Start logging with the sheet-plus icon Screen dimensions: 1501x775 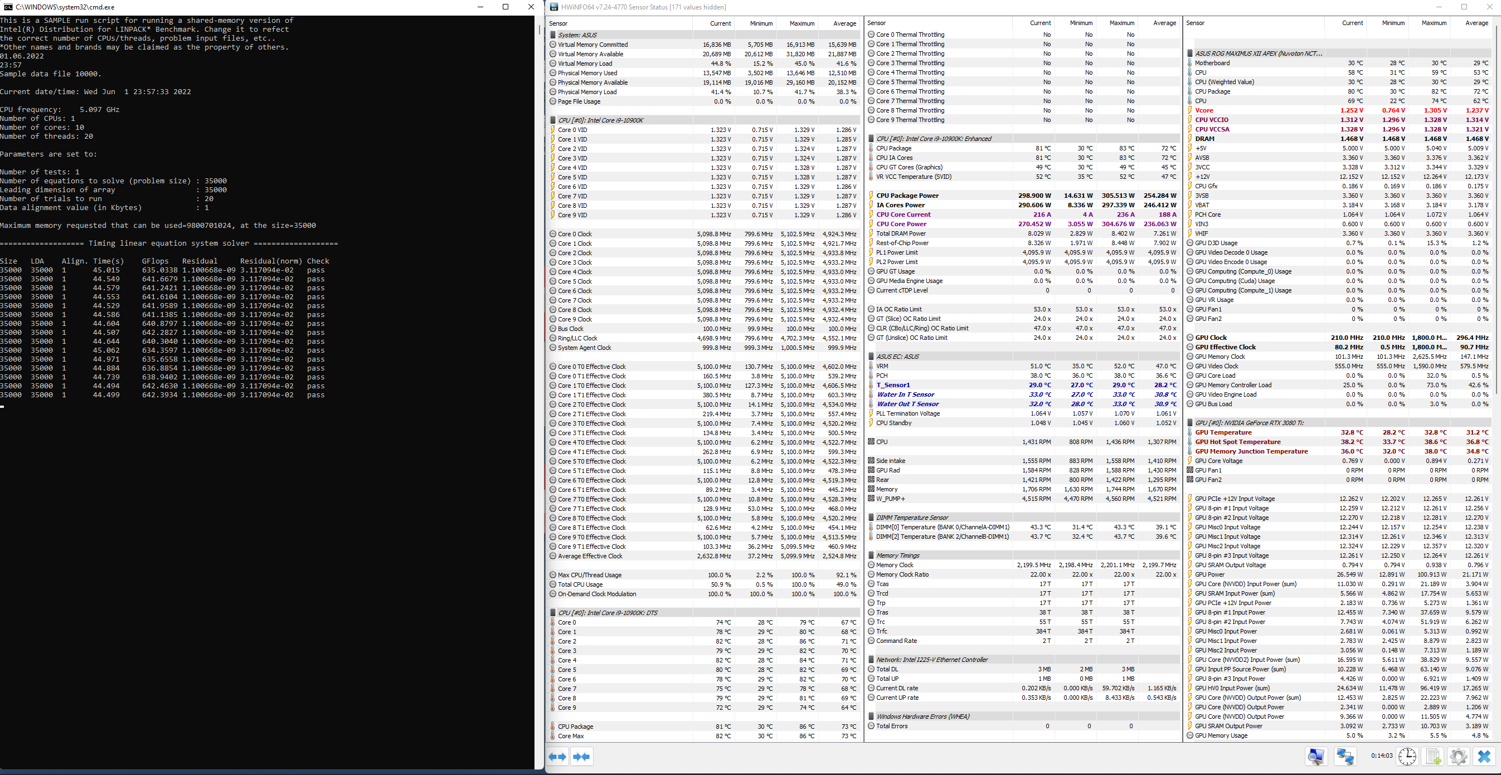1433,757
